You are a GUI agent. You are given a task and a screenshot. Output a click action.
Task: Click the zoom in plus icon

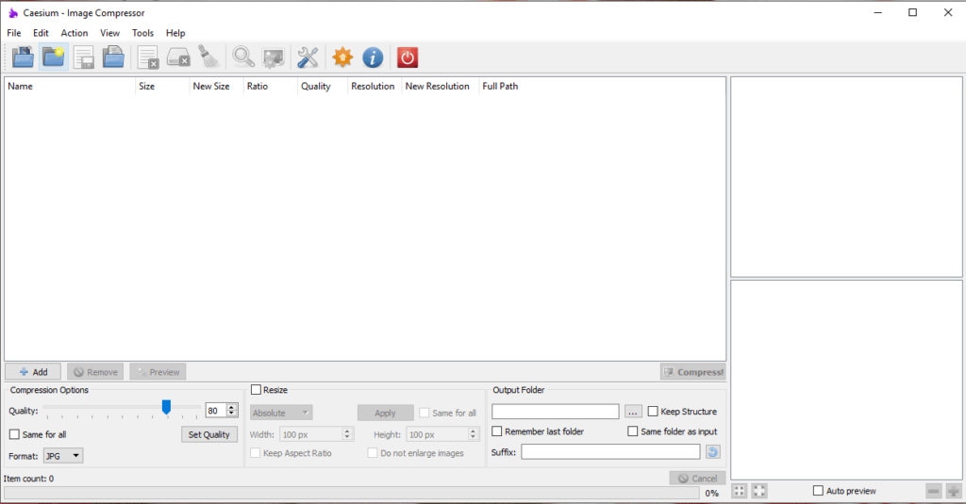coord(954,491)
